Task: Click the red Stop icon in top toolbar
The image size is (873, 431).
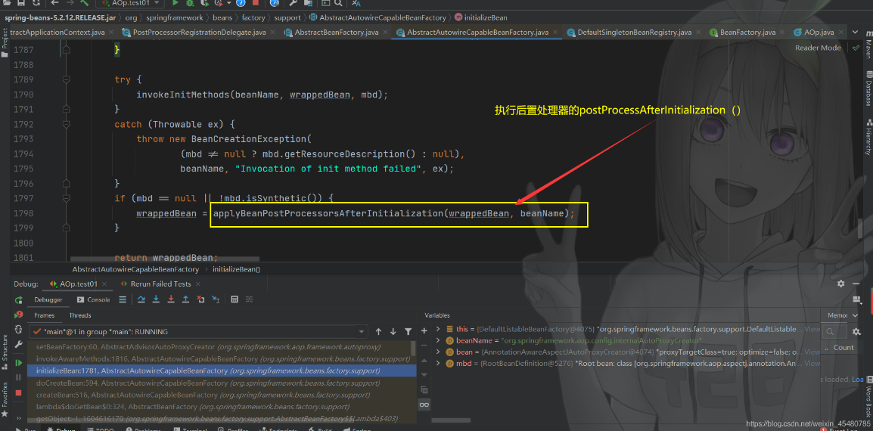Action: pos(256,3)
